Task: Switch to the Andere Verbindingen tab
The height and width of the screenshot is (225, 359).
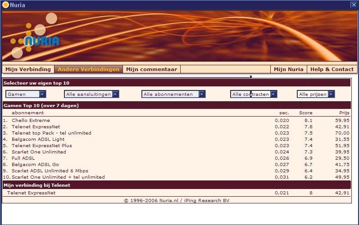Action: click(88, 69)
